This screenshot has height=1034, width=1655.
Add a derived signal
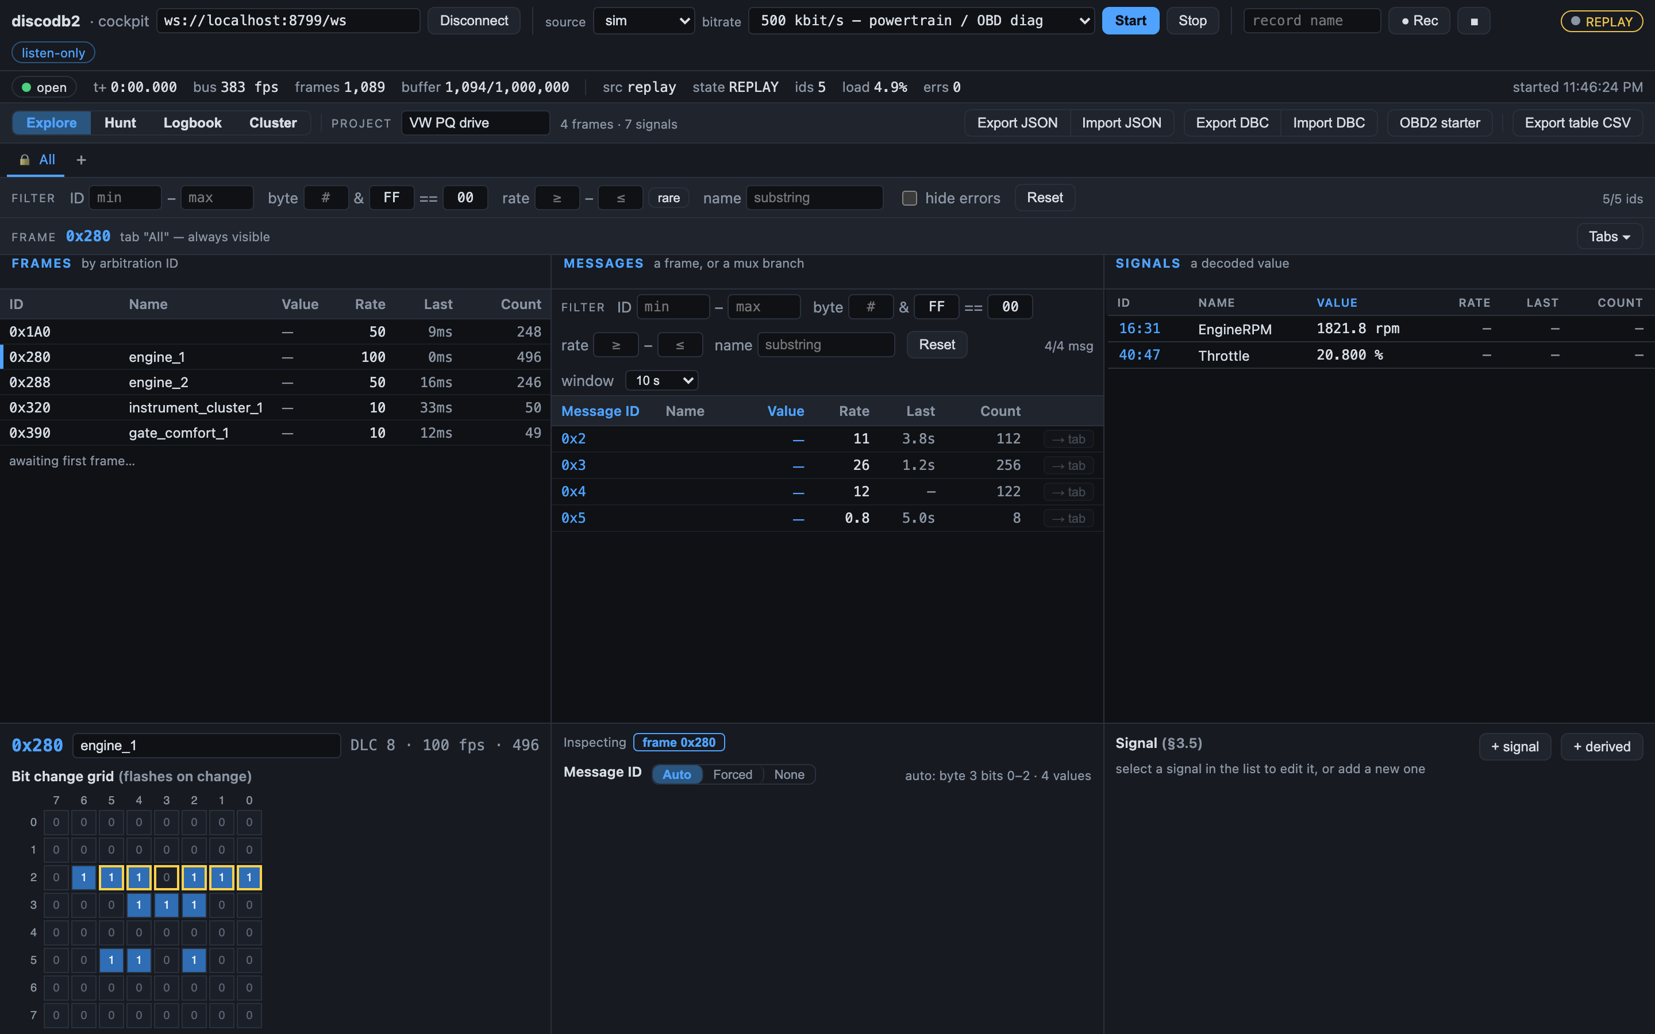(1602, 747)
